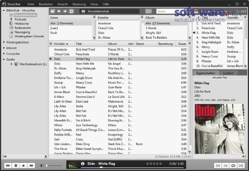Select Podcasts in the sidebar
The image size is (249, 171).
21,19
